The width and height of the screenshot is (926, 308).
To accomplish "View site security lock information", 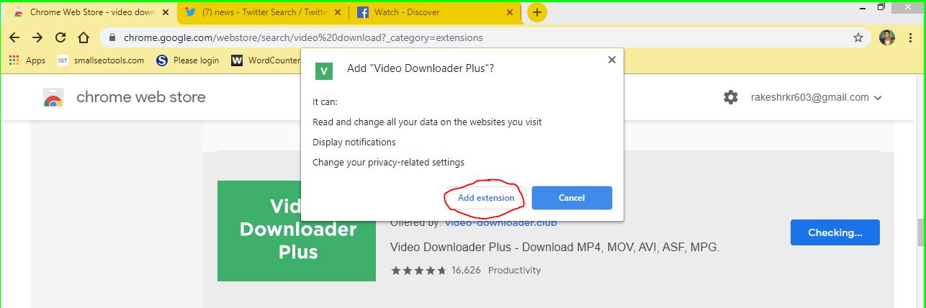I will tap(112, 37).
